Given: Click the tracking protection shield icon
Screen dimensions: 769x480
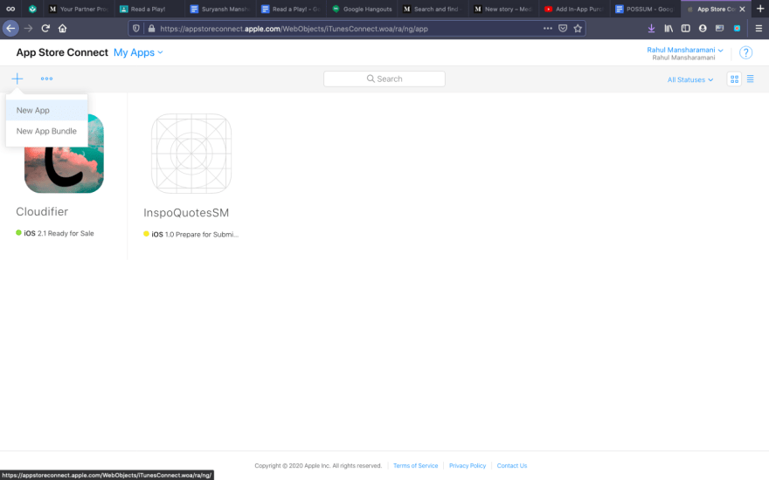Looking at the screenshot, I should [136, 29].
